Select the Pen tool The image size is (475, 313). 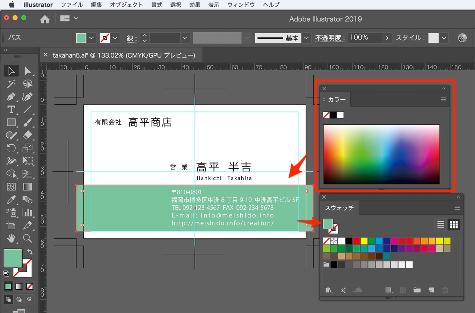point(11,97)
